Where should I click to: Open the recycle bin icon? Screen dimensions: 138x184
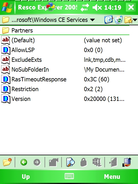[118, 20]
